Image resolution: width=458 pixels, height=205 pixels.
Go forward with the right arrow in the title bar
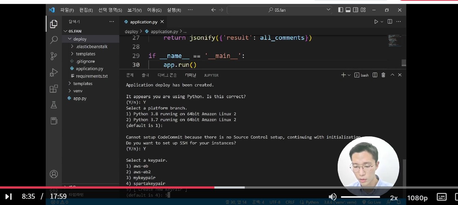coord(221,10)
